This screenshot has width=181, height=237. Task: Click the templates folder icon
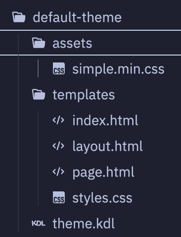pos(39,95)
